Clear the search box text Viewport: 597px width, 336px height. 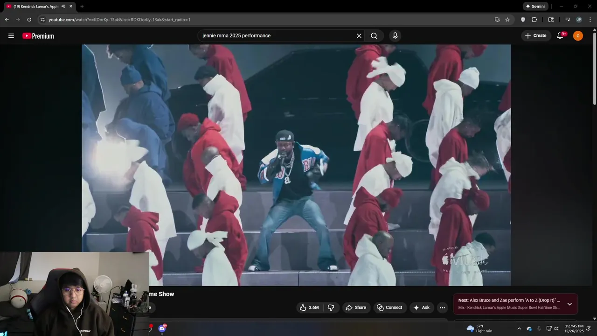point(359,36)
